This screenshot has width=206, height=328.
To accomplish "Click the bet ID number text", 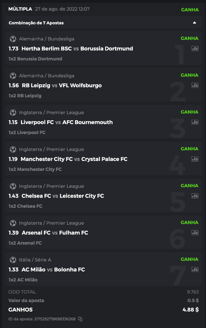I will click(54, 319).
